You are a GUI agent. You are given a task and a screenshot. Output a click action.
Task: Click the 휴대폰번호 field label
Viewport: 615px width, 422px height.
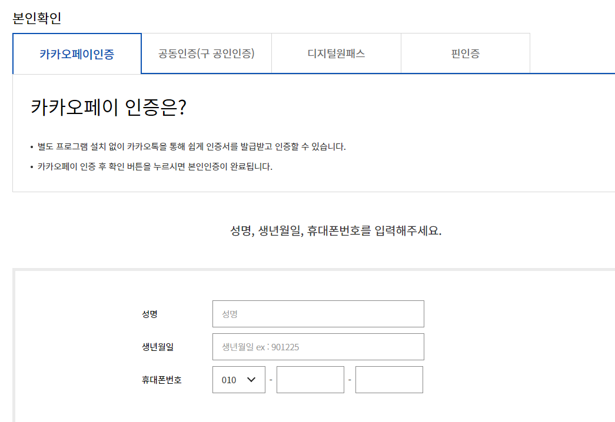pos(162,380)
